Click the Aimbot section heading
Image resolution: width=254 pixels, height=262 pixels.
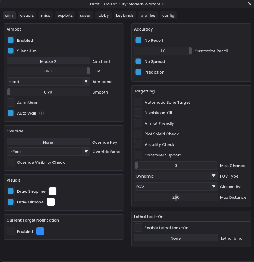[14, 29]
